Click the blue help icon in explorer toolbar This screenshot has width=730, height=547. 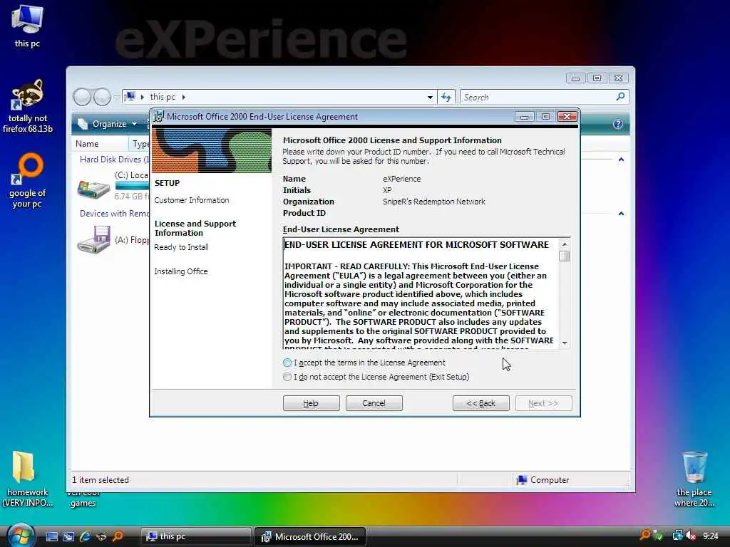click(618, 124)
